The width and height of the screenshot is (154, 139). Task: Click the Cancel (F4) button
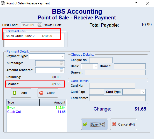tap(124, 125)
